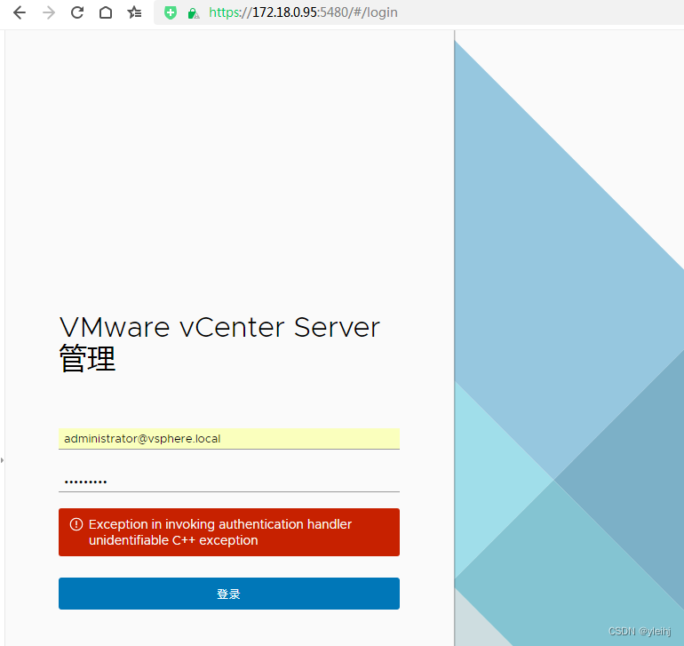Click the blue 登录 login button

[x=229, y=594]
